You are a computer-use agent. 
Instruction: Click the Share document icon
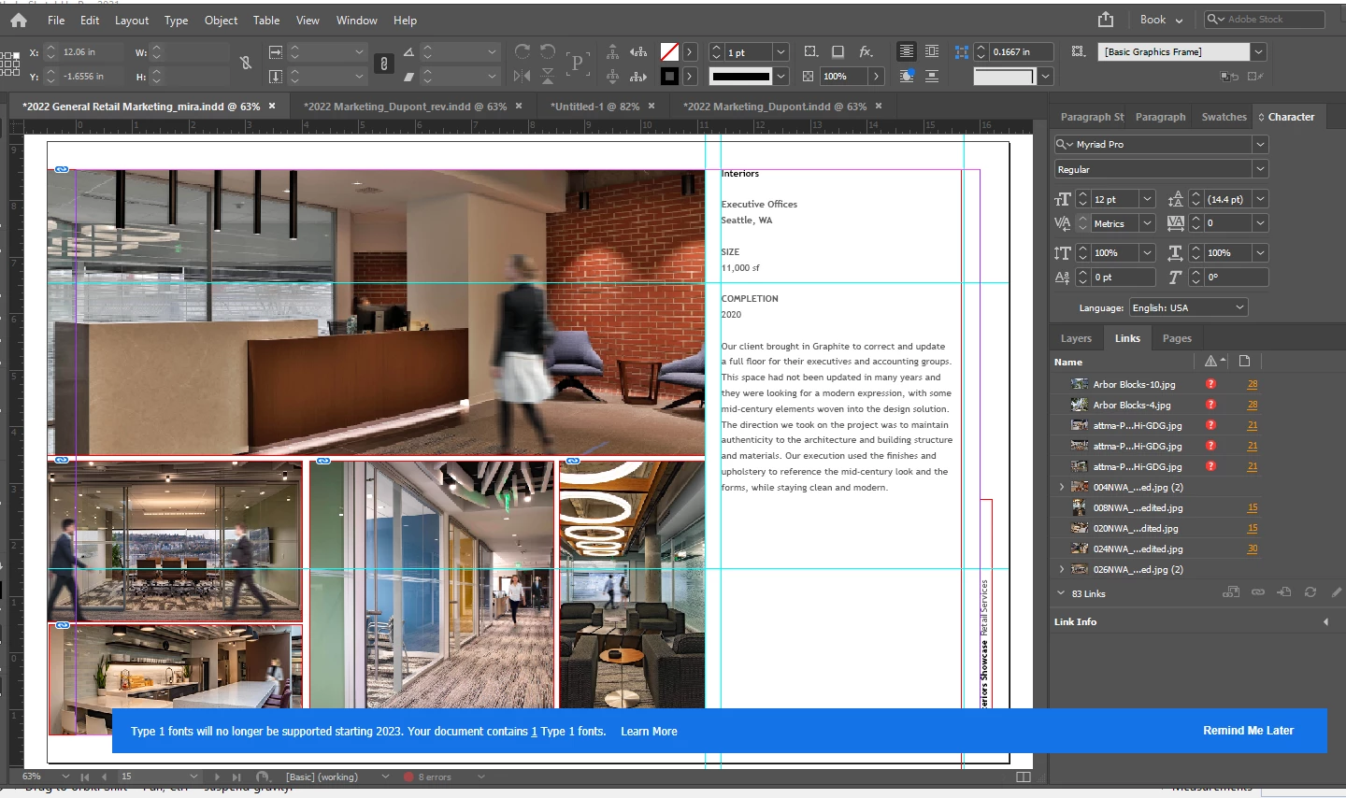pyautogui.click(x=1106, y=20)
